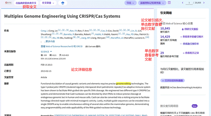Image resolution: width=211 pixels, height=116 pixels.
Task: Open author link Marraffini, LA
Action: point(117,38)
